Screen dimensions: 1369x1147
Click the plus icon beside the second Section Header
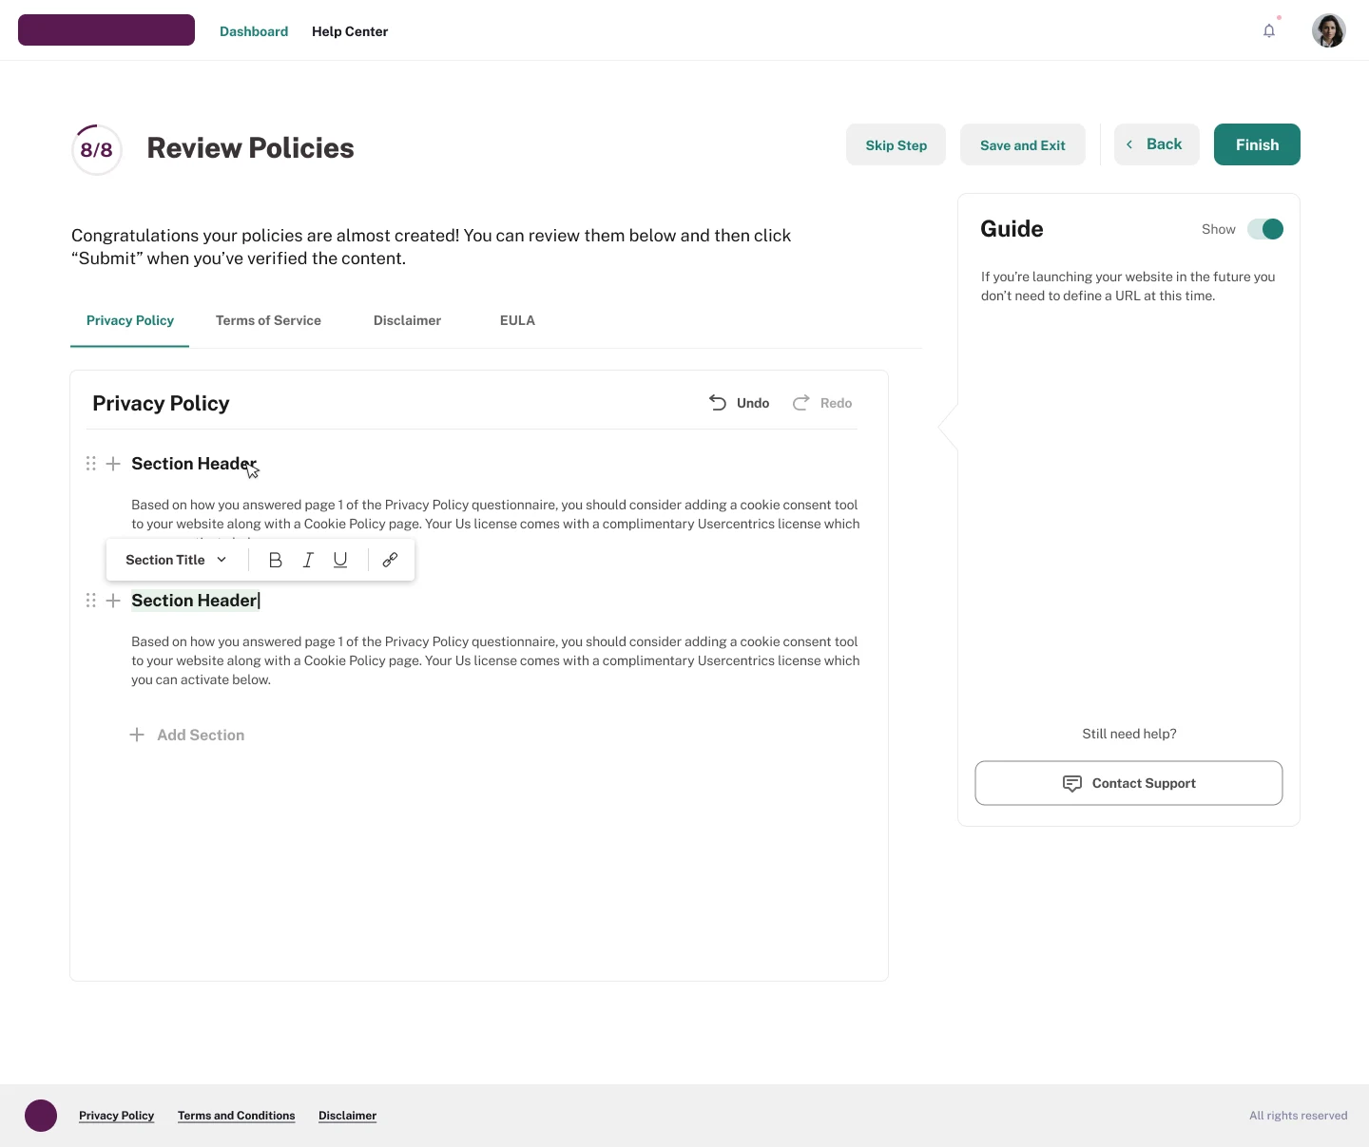click(113, 601)
